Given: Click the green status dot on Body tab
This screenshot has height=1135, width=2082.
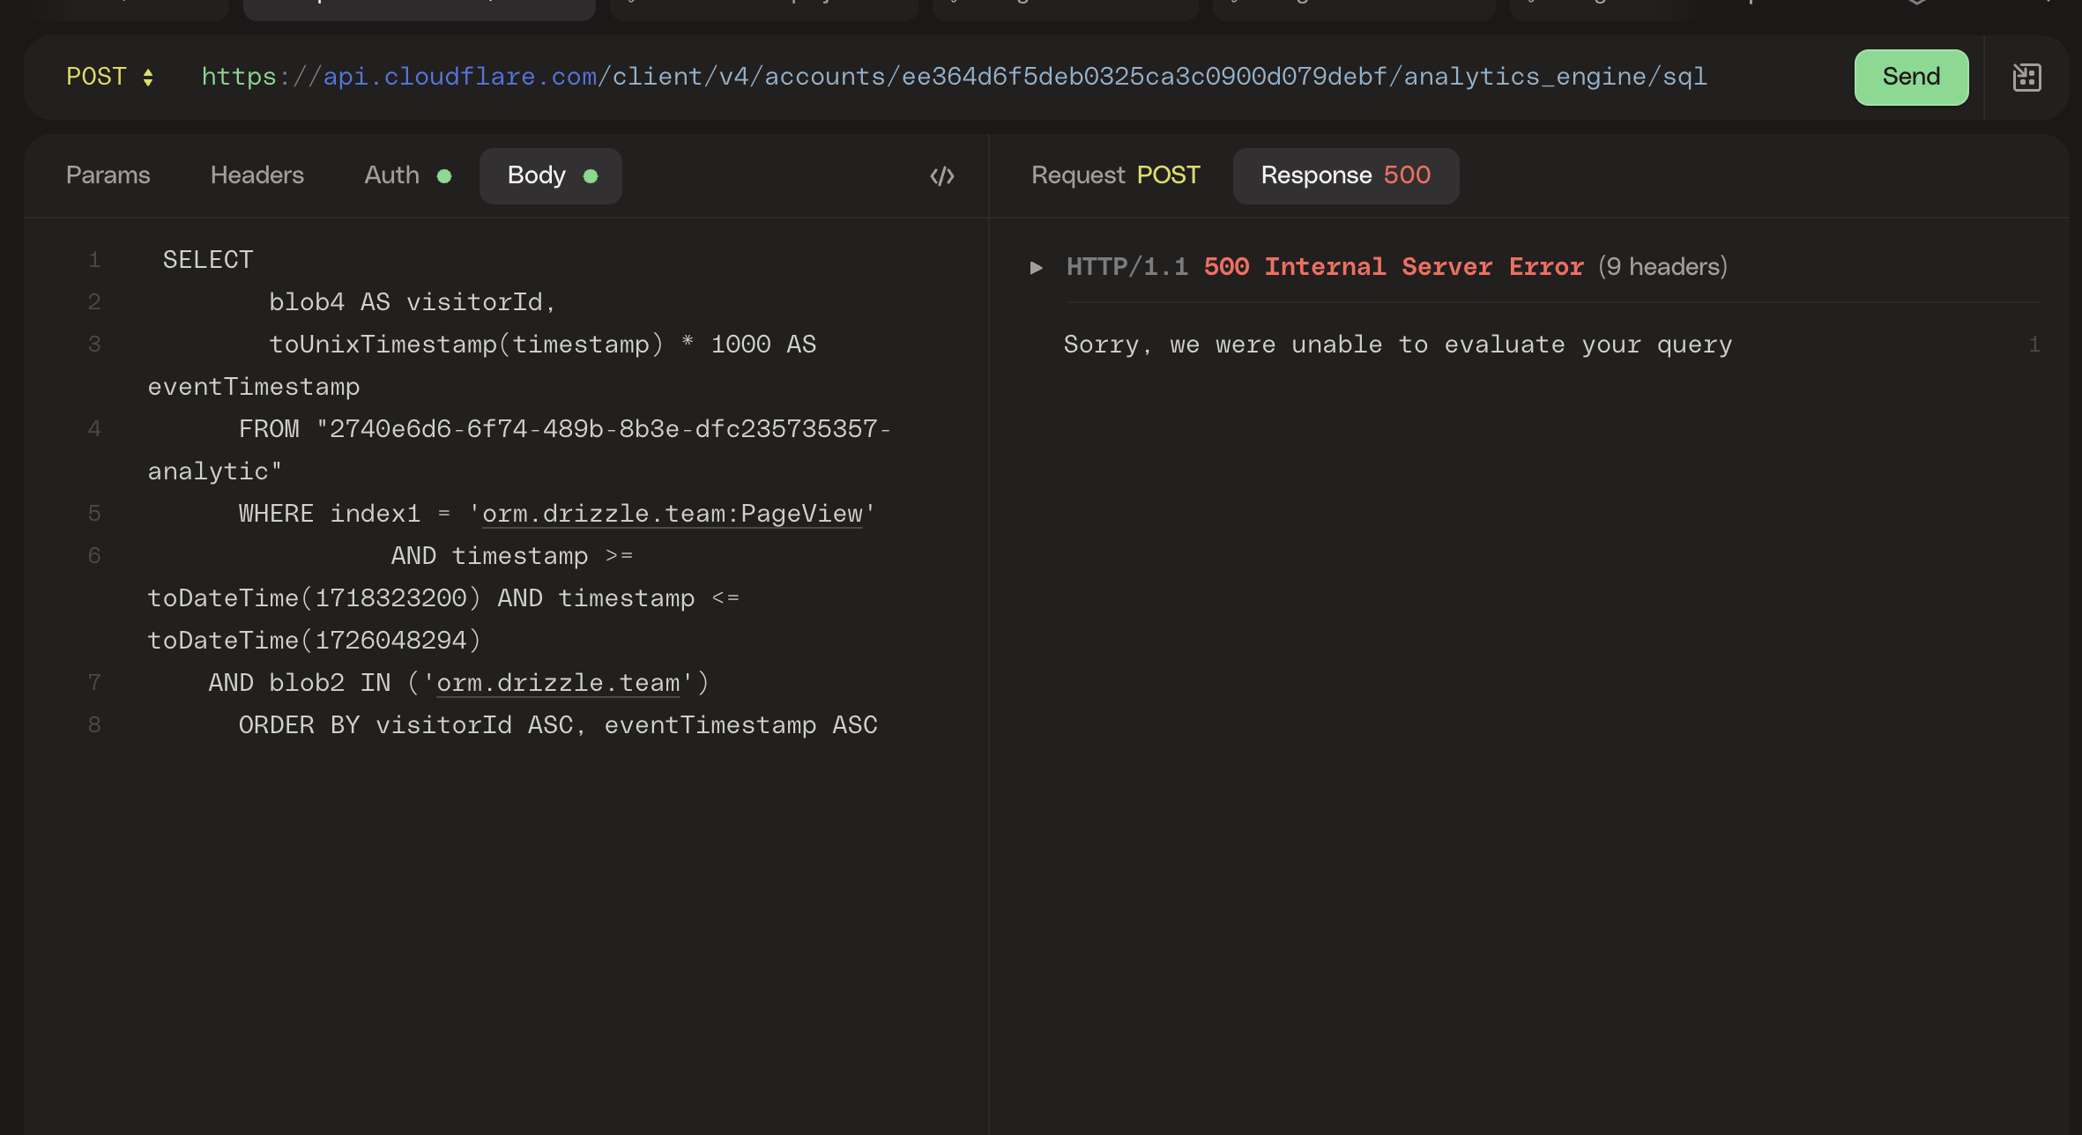Looking at the screenshot, I should pos(591,176).
